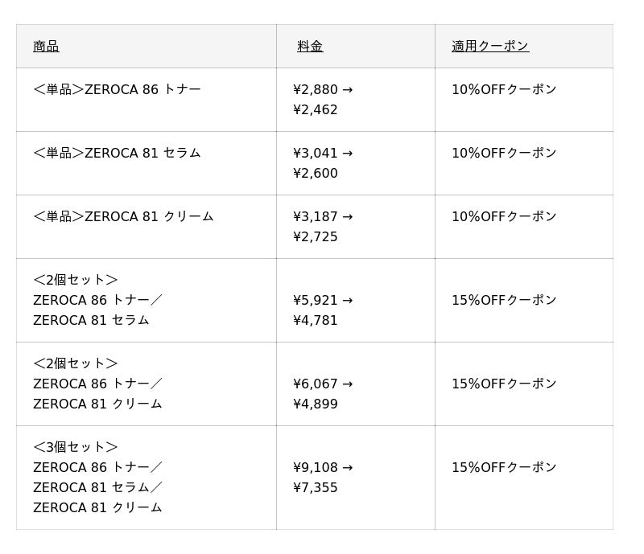Click the ¥9,108 → ¥7,355 price cell

(x=323, y=478)
